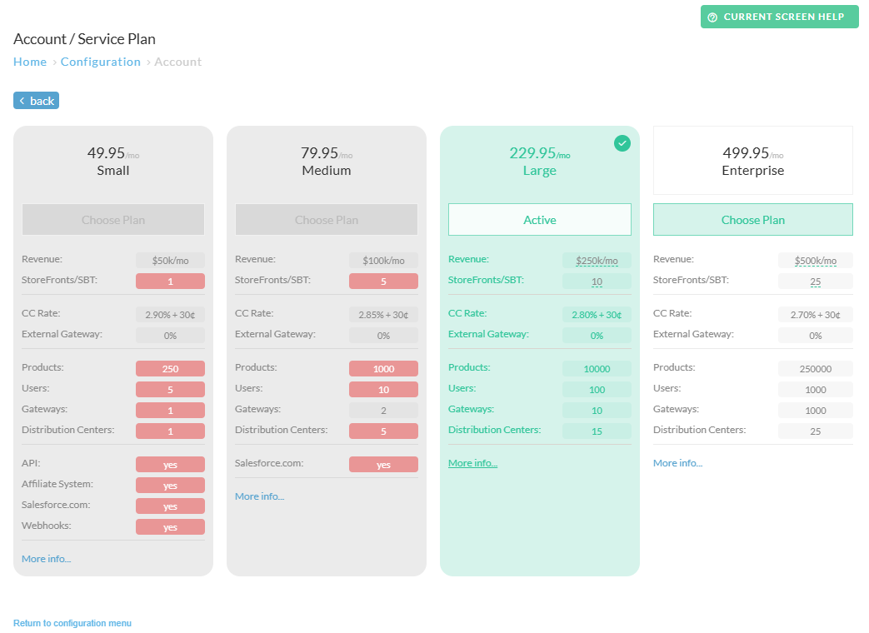Screen dimensions: 869x633
Task: Navigate to Home breadcrumb
Action: point(30,62)
